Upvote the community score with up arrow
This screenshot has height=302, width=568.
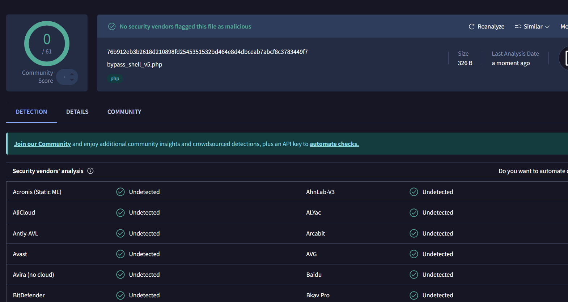click(x=72, y=74)
